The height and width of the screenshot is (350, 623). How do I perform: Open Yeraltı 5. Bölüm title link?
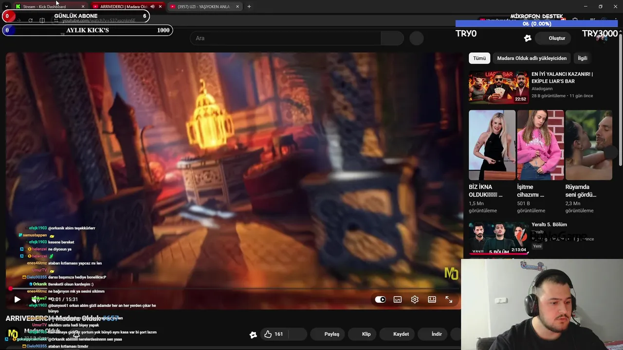tap(549, 225)
